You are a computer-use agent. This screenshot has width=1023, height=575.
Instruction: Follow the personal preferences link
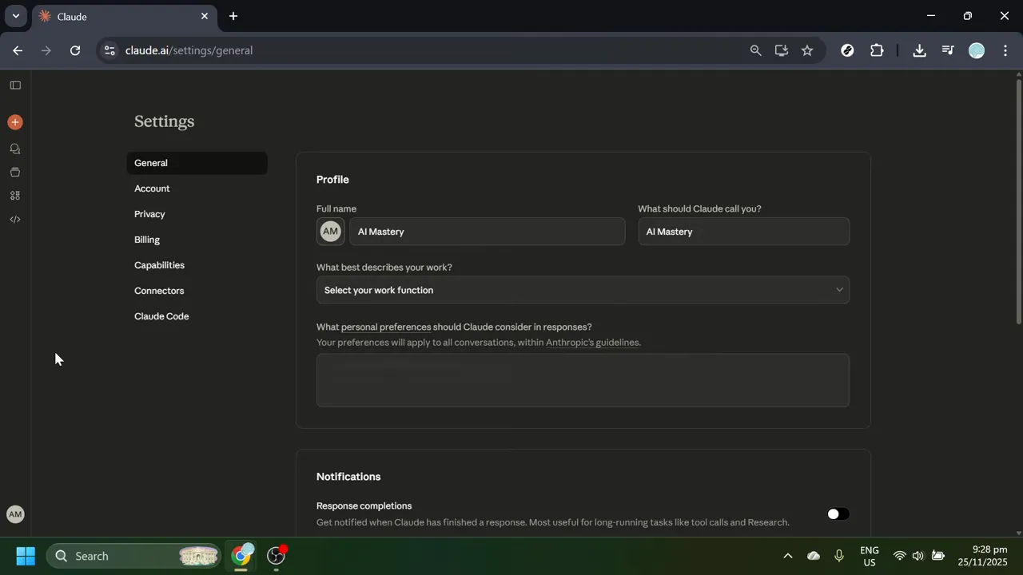coord(386,327)
